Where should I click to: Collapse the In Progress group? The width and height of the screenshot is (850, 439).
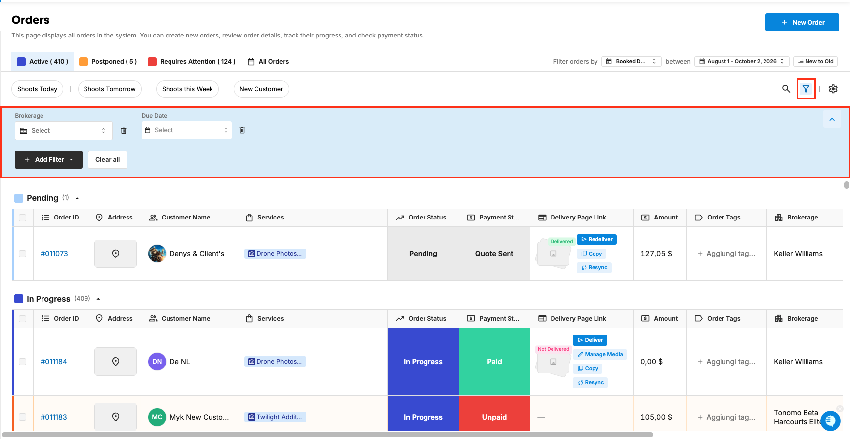click(98, 299)
